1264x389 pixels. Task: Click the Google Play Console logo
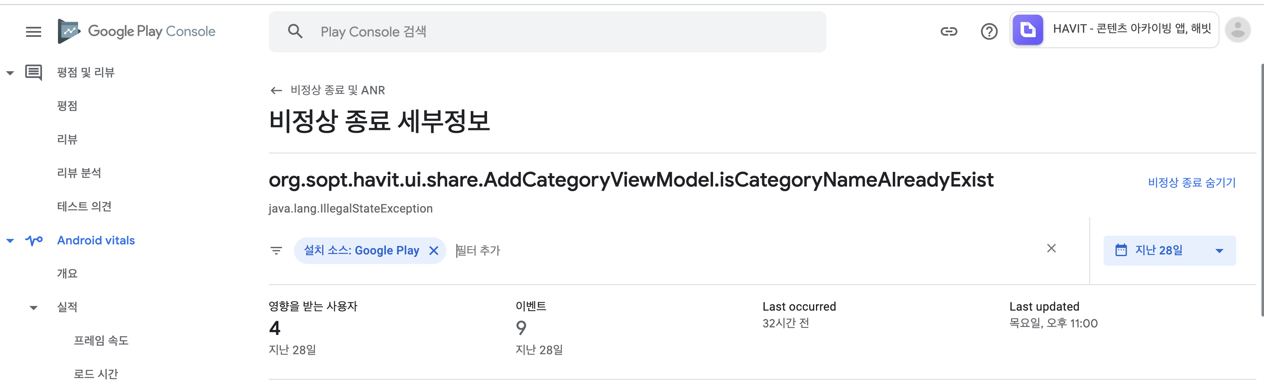point(137,30)
